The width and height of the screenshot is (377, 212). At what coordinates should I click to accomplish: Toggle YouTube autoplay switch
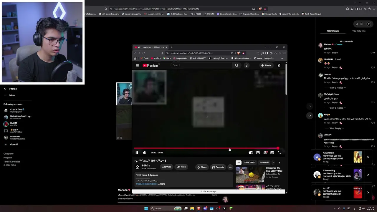[x=251, y=153]
